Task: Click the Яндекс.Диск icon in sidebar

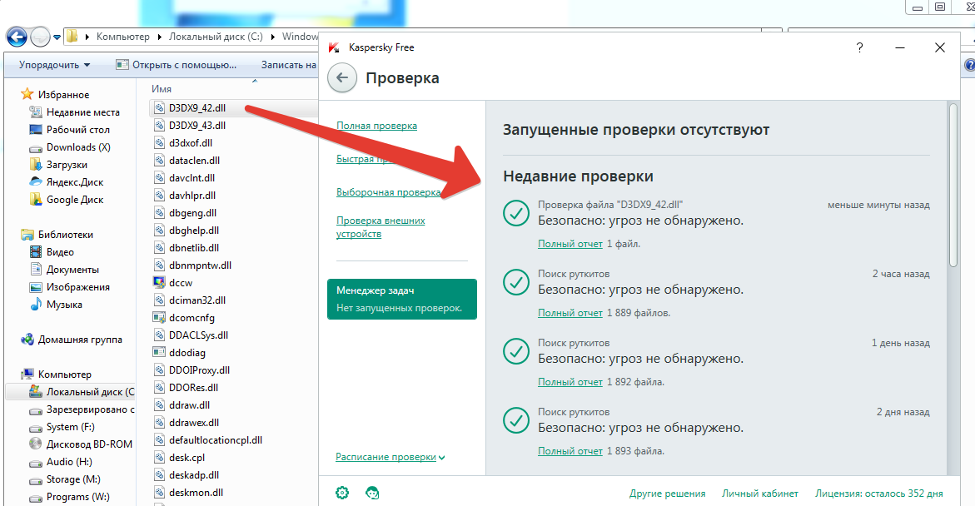Action: pos(36,181)
